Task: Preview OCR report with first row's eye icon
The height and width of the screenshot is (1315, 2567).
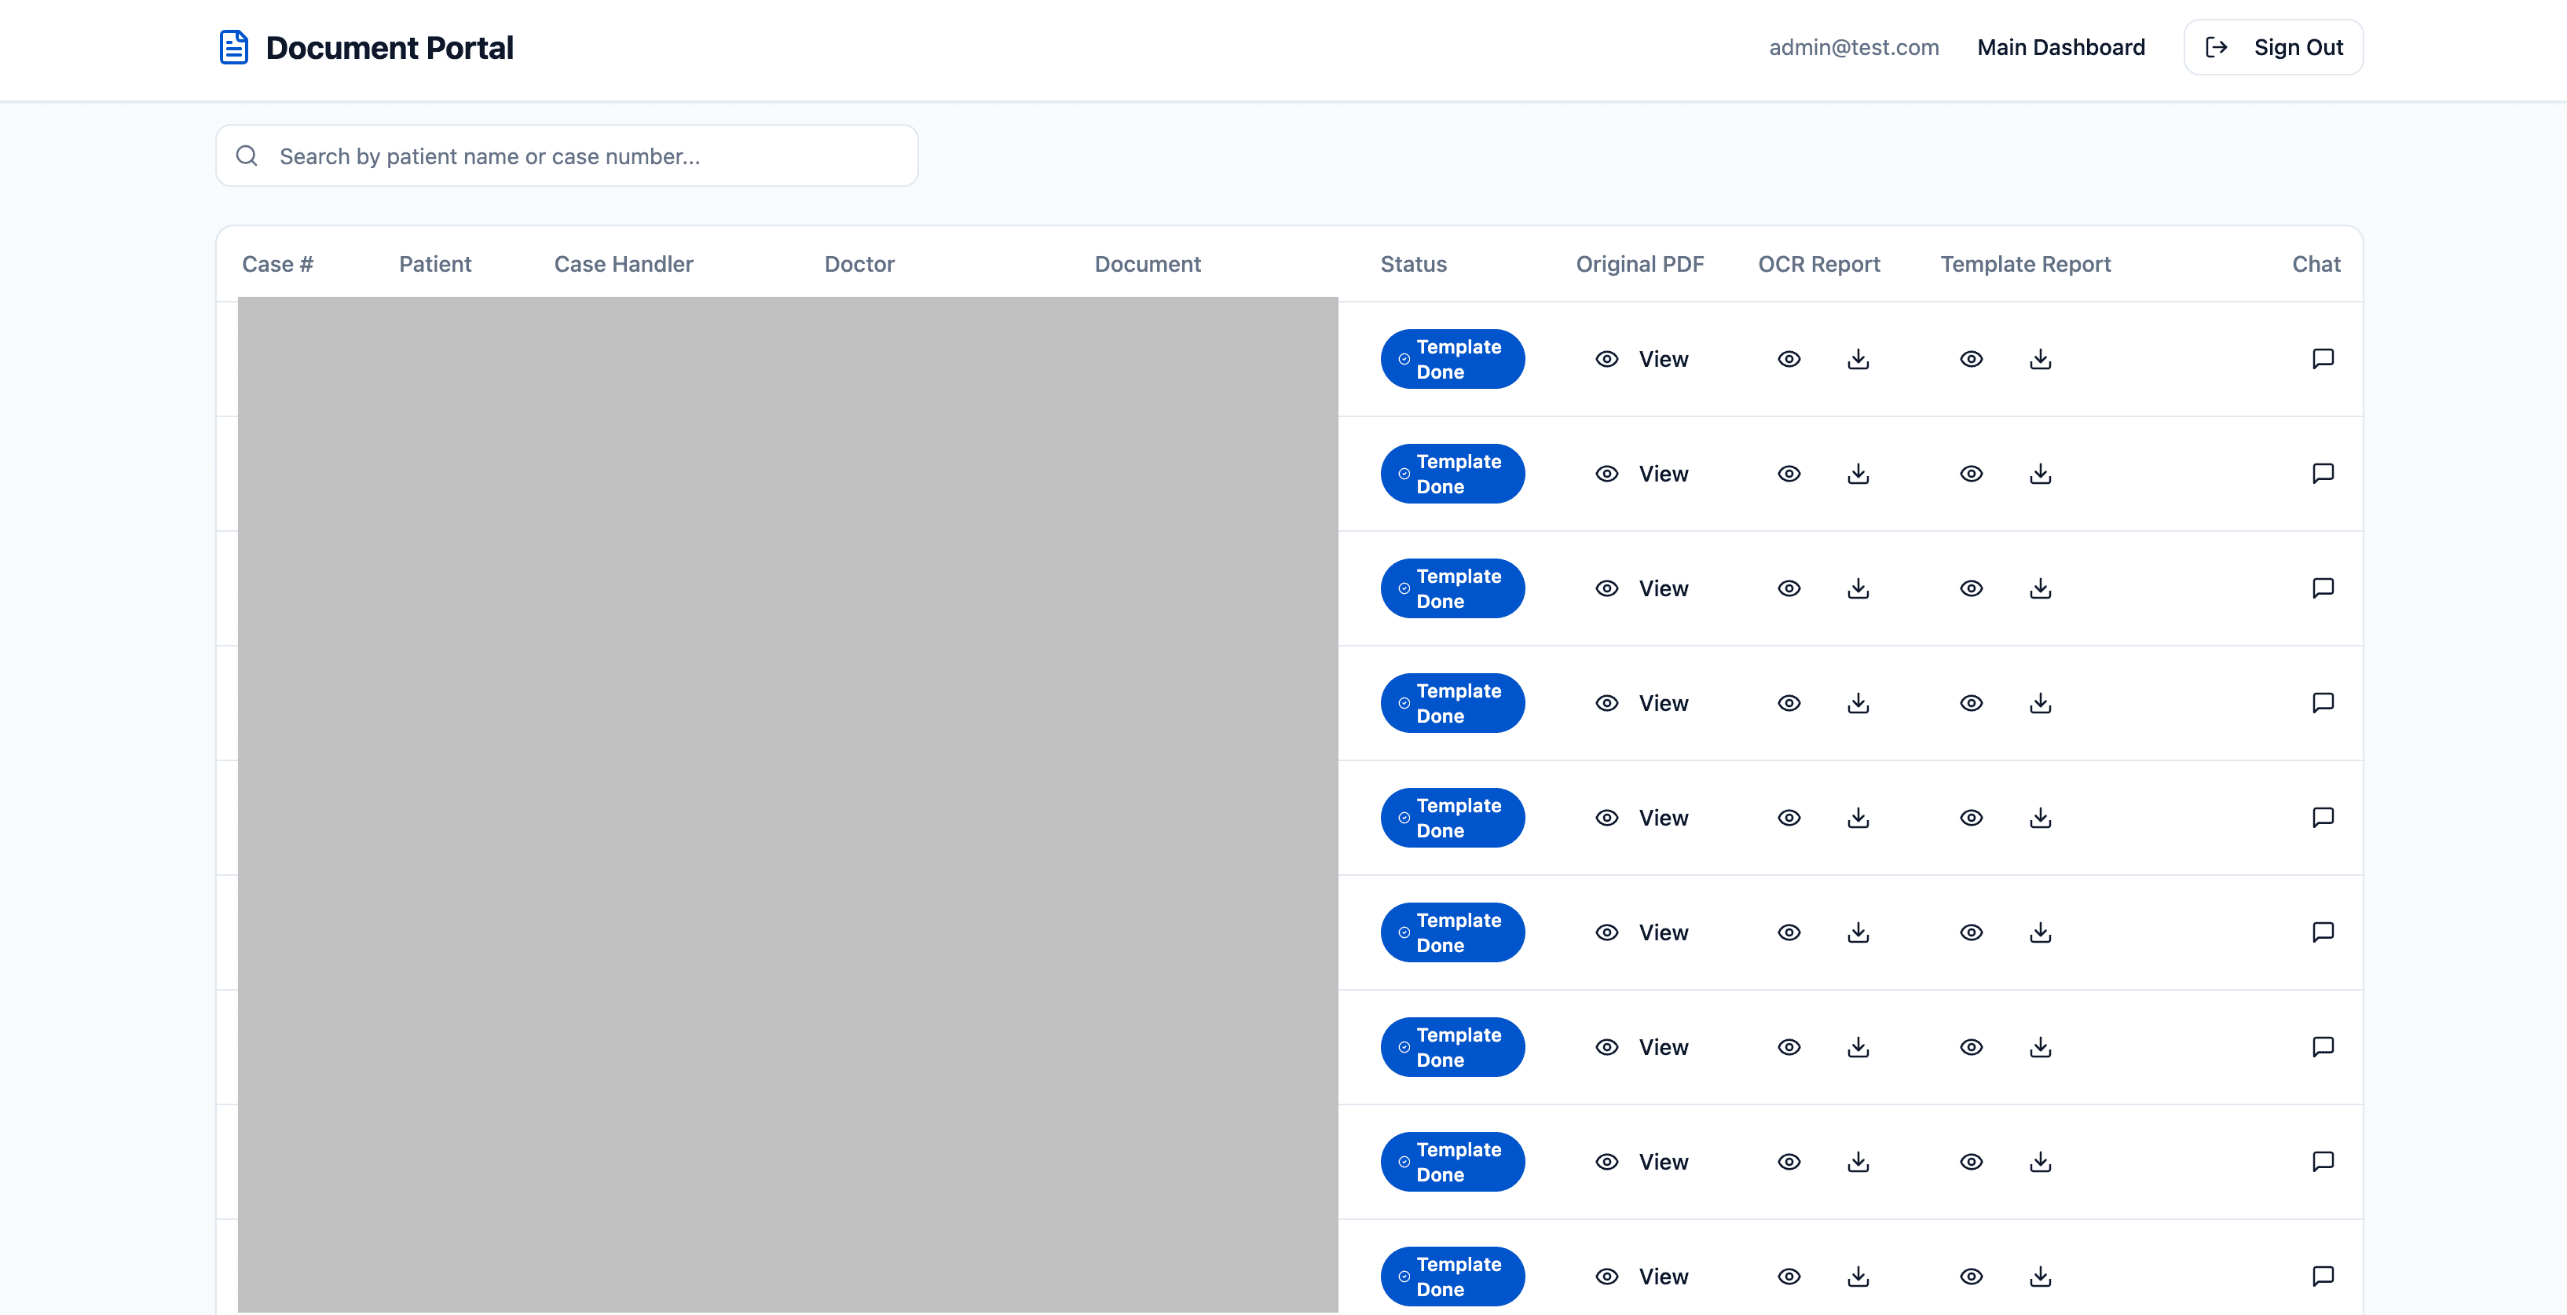Action: coord(1789,359)
